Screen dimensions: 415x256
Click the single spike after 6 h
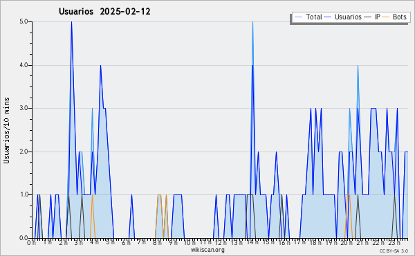[x=131, y=195]
